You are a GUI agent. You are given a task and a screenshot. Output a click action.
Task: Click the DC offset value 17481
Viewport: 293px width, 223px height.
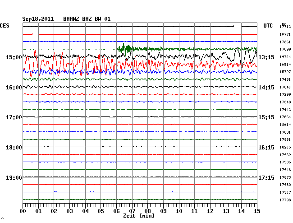tap(285, 80)
